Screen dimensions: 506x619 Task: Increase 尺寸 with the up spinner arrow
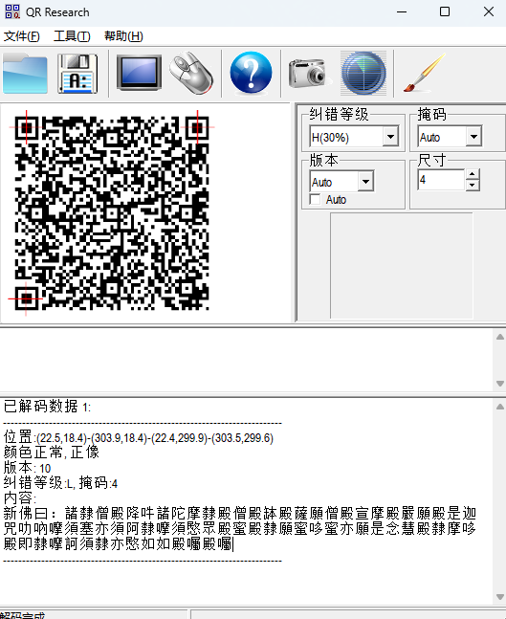coord(473,174)
